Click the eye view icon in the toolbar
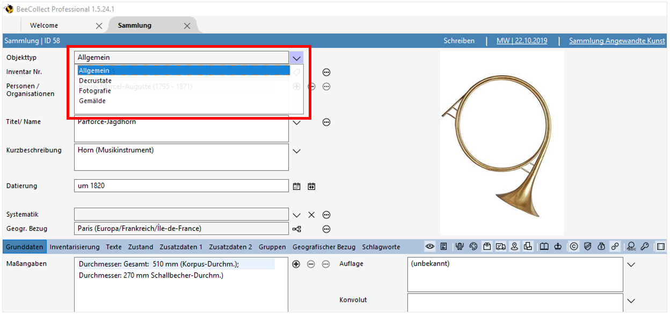The height and width of the screenshot is (315, 670). tap(430, 247)
